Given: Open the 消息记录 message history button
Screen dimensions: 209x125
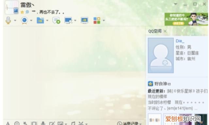Looking at the screenshot, I should click(x=128, y=124).
